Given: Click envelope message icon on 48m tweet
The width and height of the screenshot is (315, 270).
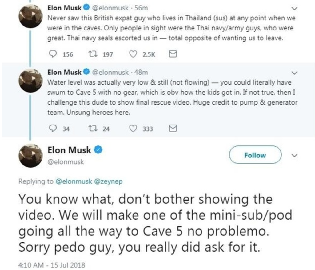Looking at the screenshot, I should point(173,129).
